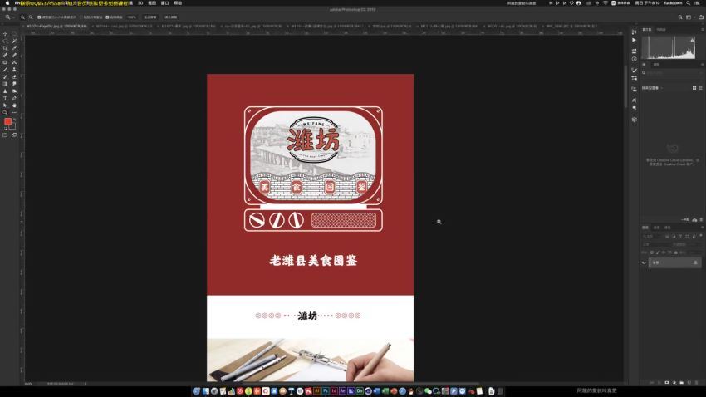Expand the 按类型查看 library dropdown
The height and width of the screenshot is (397, 706).
pyautogui.click(x=652, y=88)
